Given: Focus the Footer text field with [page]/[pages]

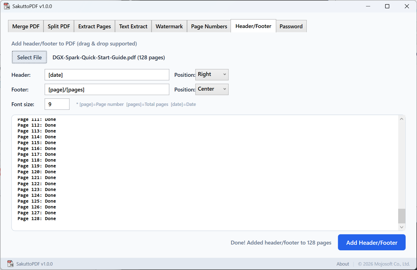Looking at the screenshot, I should tap(107, 90).
